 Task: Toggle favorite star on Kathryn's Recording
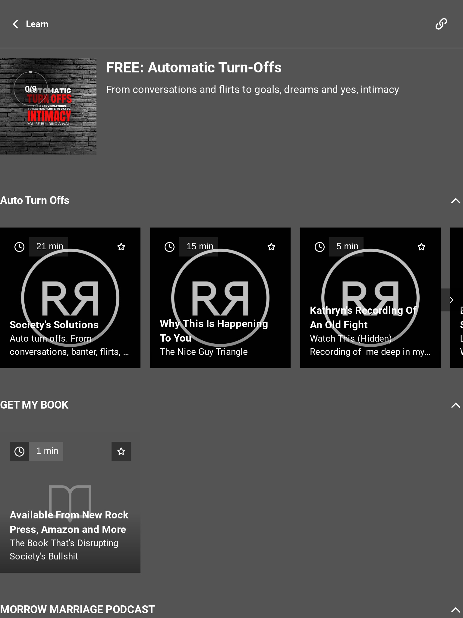421,247
